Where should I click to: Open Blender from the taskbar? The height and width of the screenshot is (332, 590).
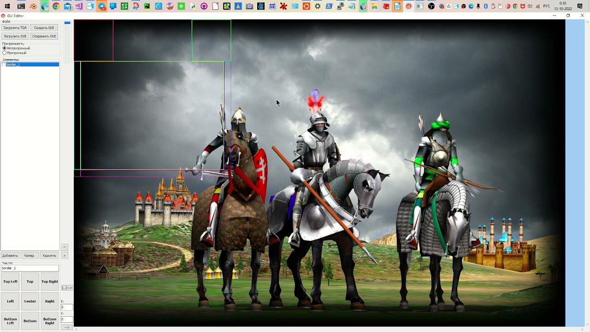coord(33,6)
